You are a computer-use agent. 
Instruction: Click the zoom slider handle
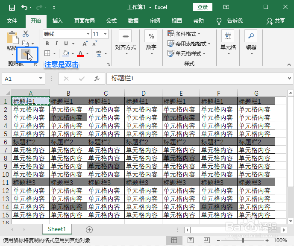243,240
